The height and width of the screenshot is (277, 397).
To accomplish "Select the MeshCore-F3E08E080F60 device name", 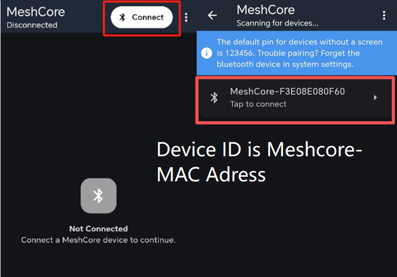I will 287,92.
